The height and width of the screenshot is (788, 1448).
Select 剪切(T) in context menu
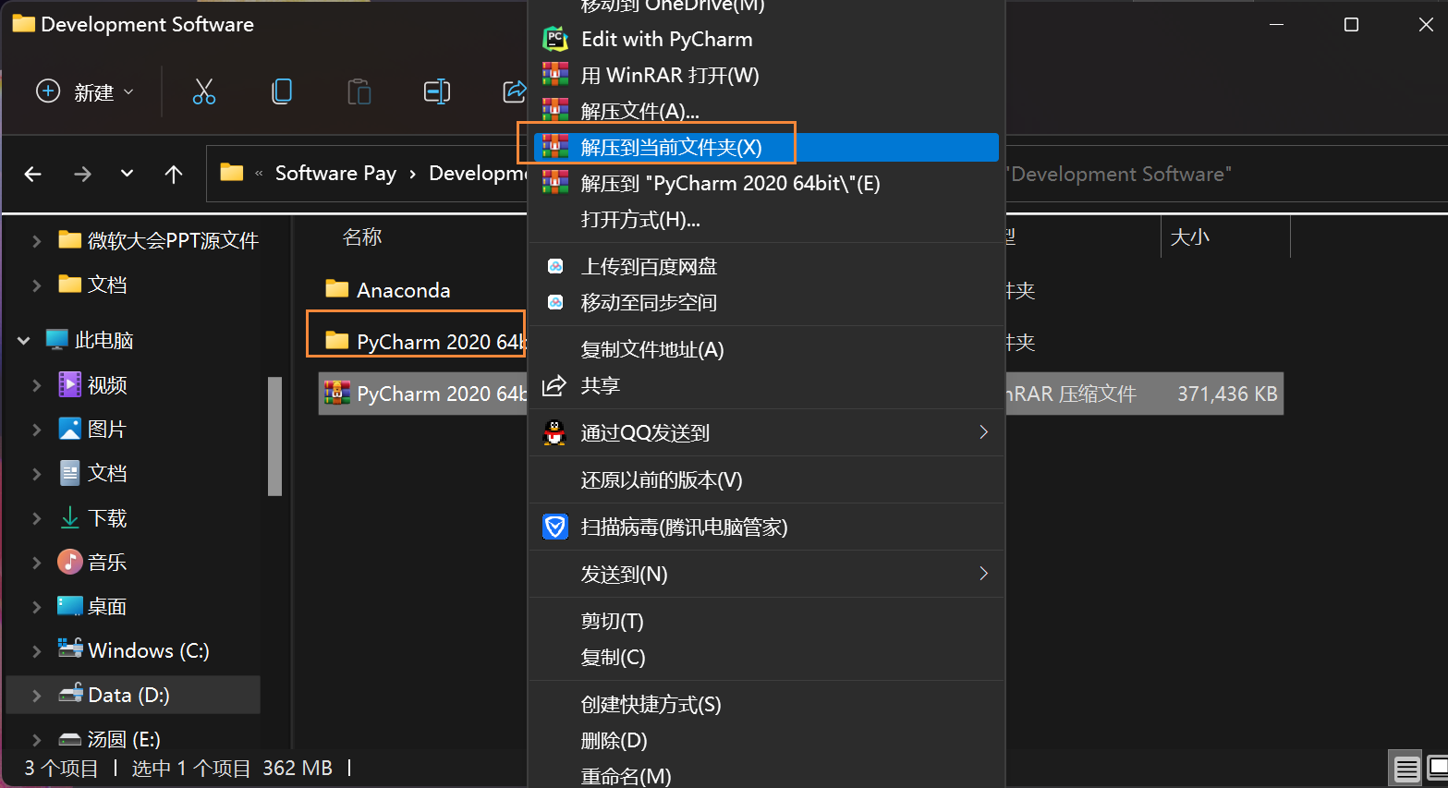(766, 621)
